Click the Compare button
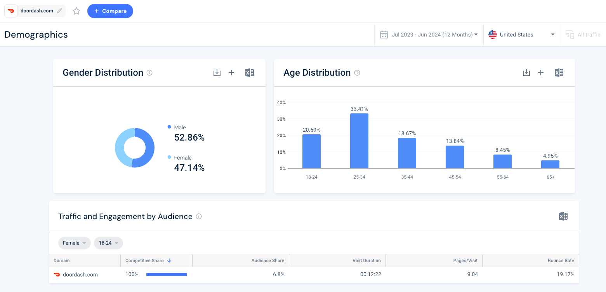The image size is (606, 292). tap(110, 11)
